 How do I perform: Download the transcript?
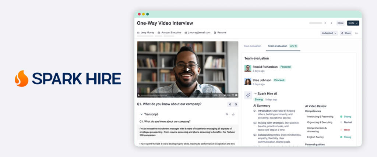[233, 114]
